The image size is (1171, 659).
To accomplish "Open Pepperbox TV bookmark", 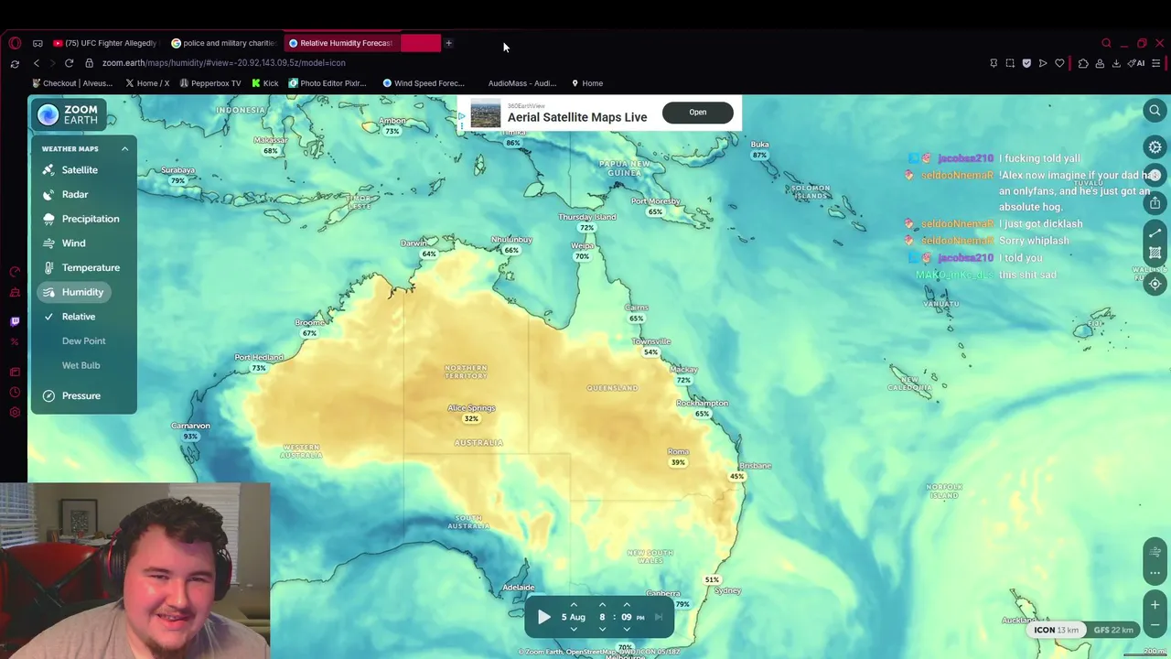I will pos(210,83).
